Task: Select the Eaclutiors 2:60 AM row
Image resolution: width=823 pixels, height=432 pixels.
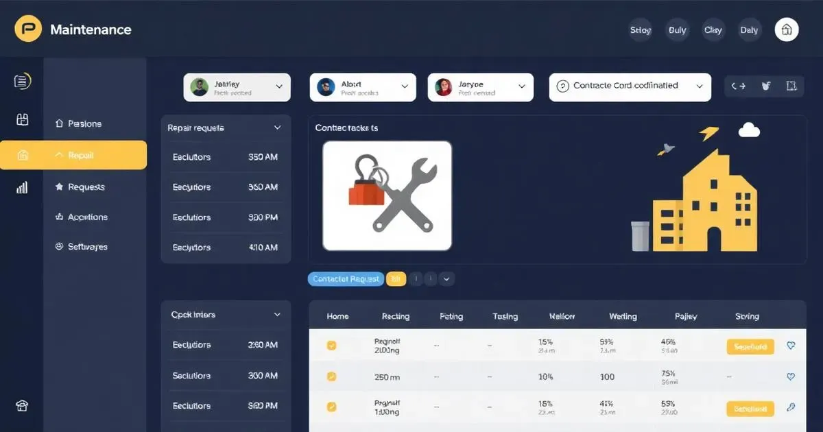Action: click(x=226, y=345)
